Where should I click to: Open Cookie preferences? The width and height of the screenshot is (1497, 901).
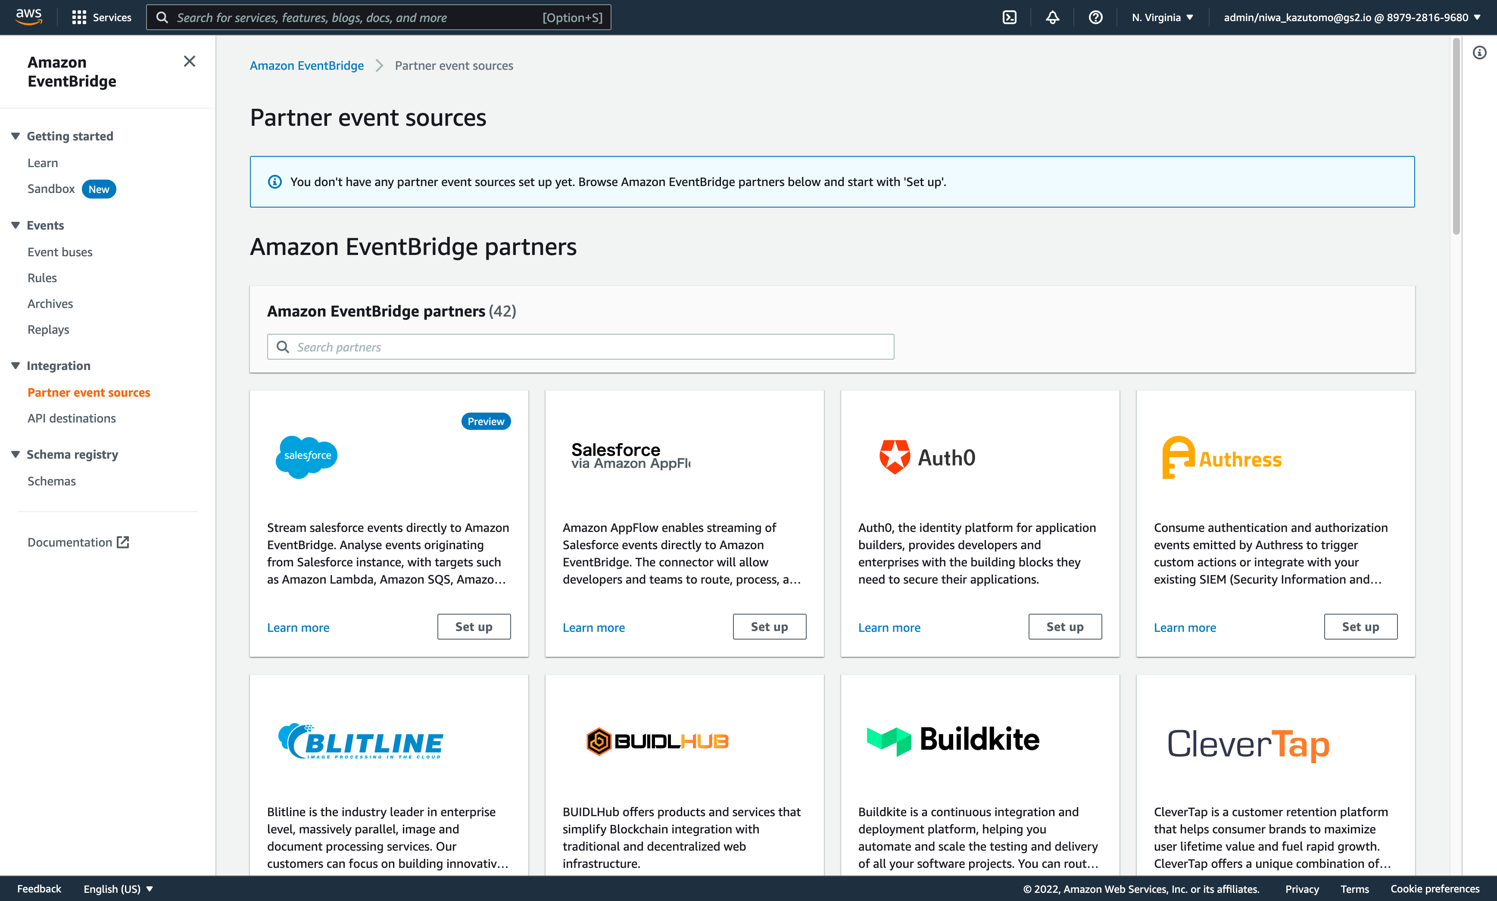point(1435,889)
